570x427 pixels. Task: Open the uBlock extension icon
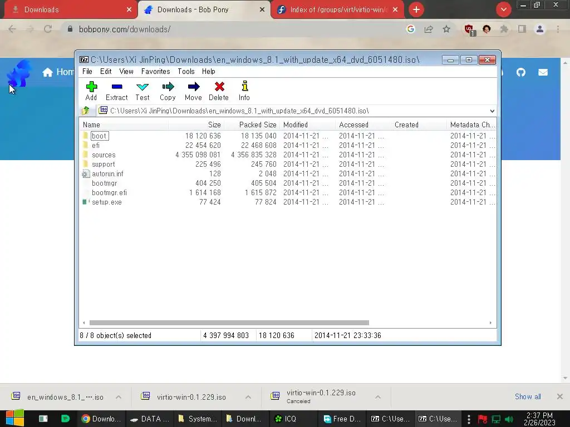pos(469,29)
